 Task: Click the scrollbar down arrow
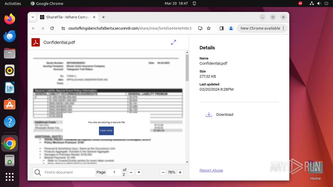[x=187, y=162]
